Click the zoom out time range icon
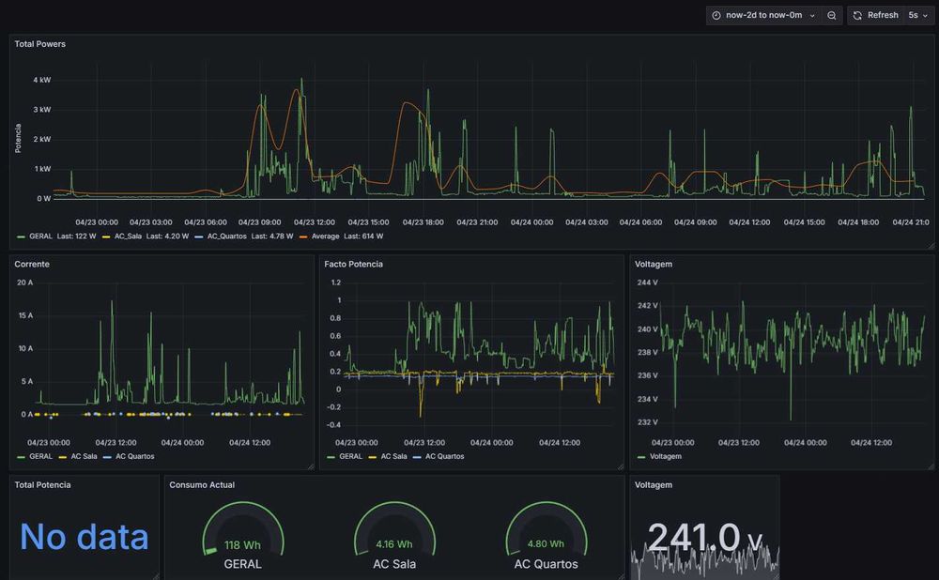This screenshot has width=939, height=580. (x=832, y=16)
